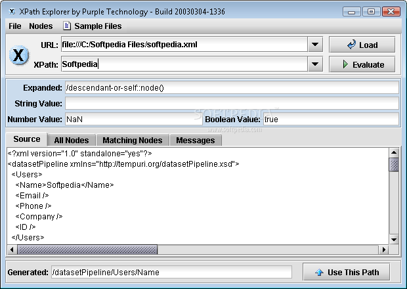Close the XPath Explorer window
Viewport: 407px width, 289px height.
391,12
